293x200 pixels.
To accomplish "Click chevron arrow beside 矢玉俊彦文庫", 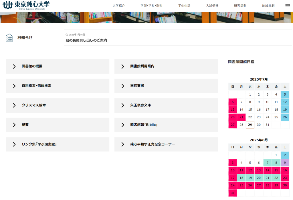I will click(x=123, y=106).
